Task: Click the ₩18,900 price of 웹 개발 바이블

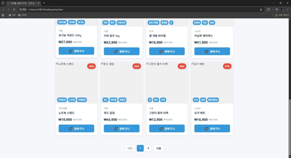Action: coord(156,42)
